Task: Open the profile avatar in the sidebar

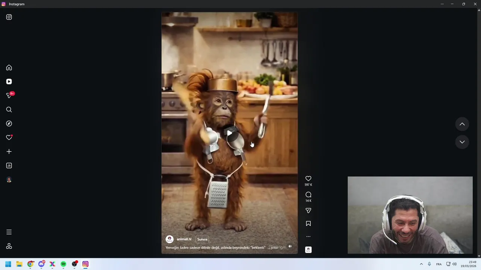Action: tap(9, 180)
